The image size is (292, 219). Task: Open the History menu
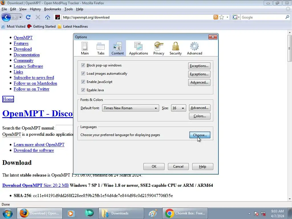click(35, 9)
